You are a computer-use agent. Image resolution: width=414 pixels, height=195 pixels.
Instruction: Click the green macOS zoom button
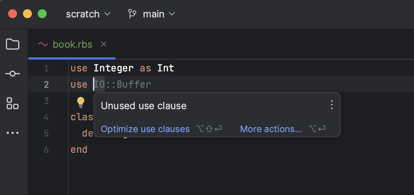[x=42, y=14]
